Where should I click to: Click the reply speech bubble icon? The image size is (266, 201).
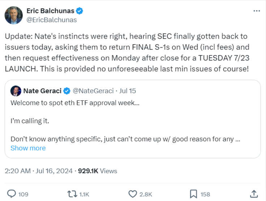click(12, 194)
